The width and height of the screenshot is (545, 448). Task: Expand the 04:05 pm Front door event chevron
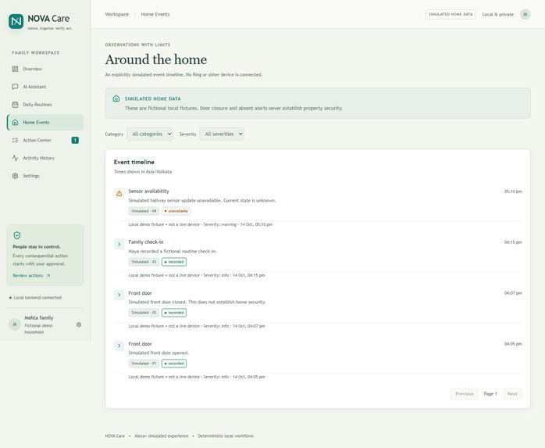point(119,346)
